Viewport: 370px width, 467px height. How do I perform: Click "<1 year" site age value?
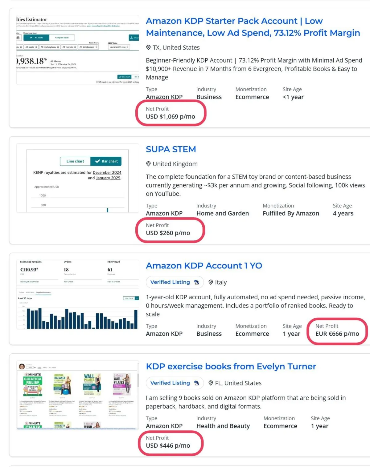(x=293, y=97)
